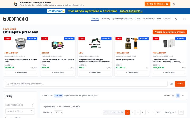Go to page 5
Screen dimensions: 190x118
click(148, 112)
